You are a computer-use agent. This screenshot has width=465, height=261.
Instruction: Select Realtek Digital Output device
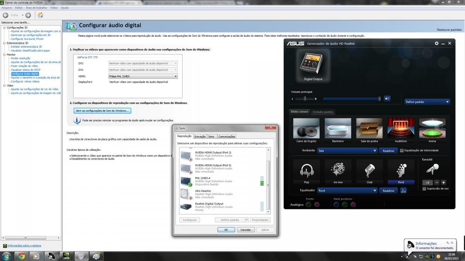coord(222,206)
